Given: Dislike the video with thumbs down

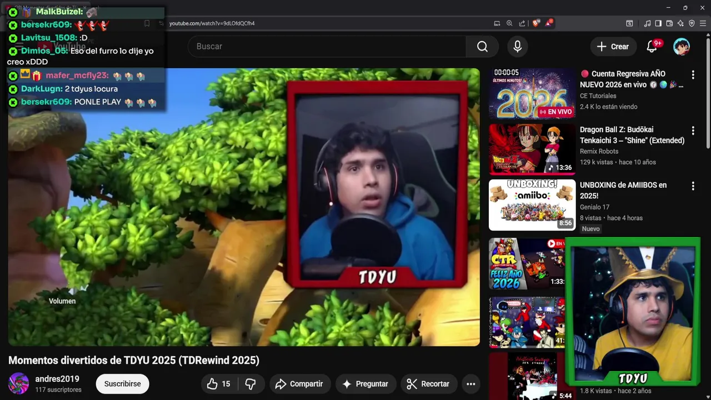Looking at the screenshot, I should click(x=251, y=384).
